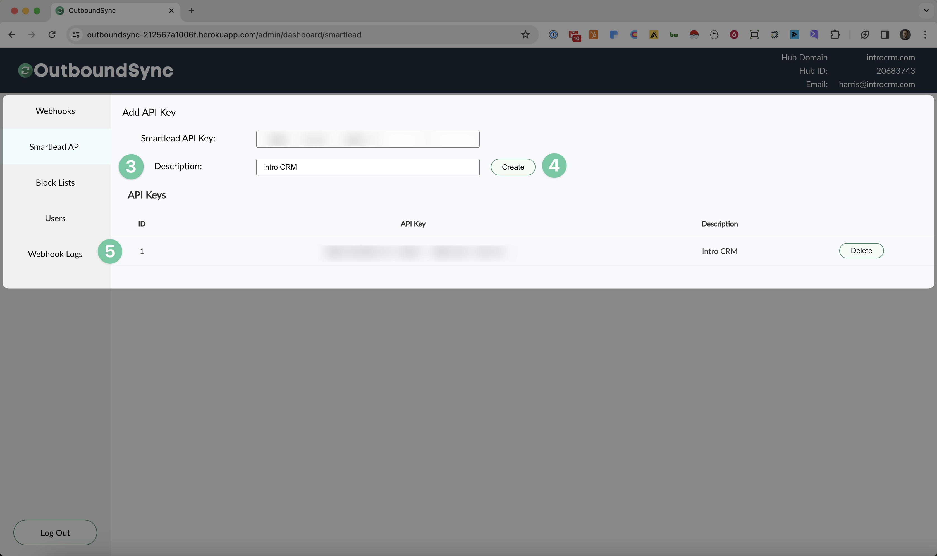Viewport: 937px width, 556px height.
Task: Close the OutboundSync browser tab
Action: (x=171, y=11)
